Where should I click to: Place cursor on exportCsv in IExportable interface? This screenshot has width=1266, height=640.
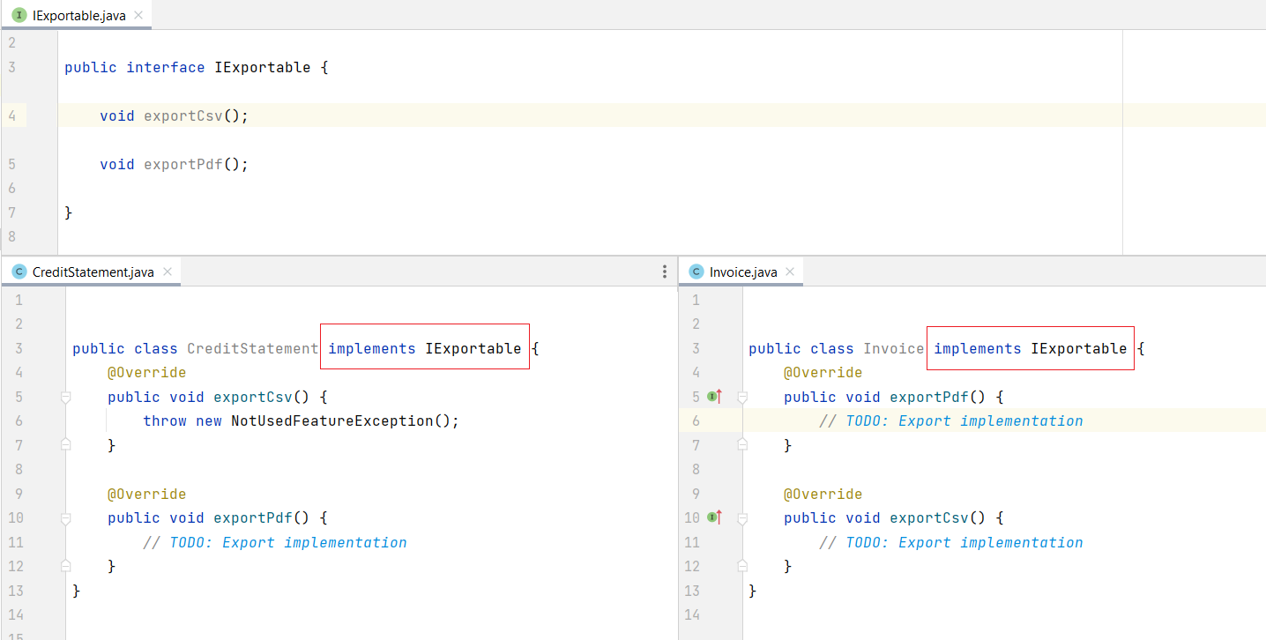183,115
